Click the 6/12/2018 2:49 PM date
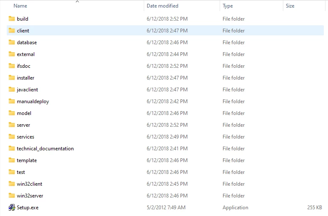The image size is (328, 216). (167, 137)
